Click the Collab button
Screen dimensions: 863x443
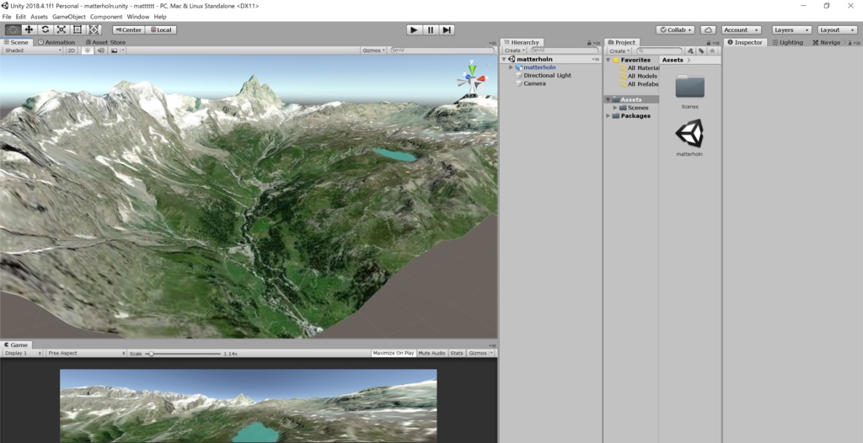click(676, 29)
